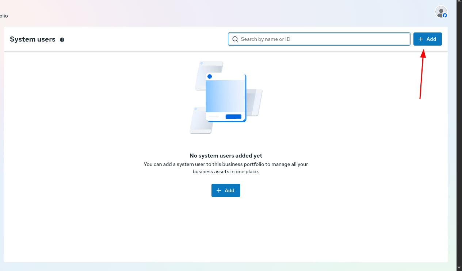Click the business portfolio description text
The height and width of the screenshot is (271, 462).
[226, 168]
